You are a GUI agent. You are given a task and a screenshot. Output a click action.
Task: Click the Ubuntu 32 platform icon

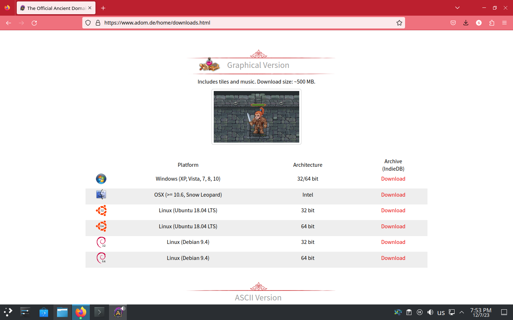[101, 210]
